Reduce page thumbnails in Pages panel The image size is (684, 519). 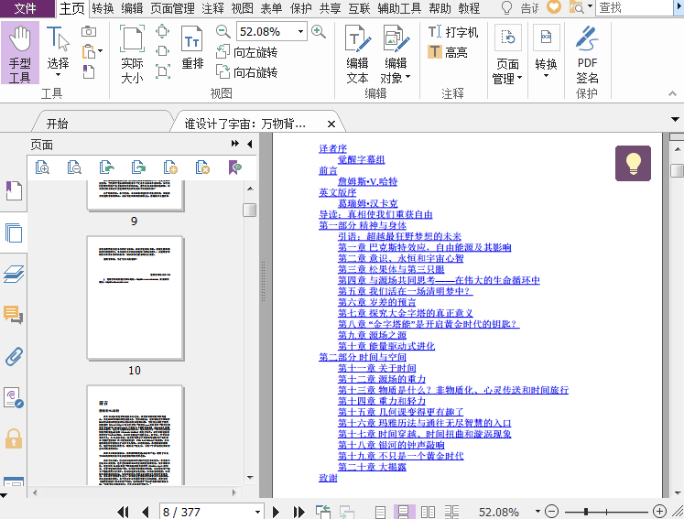(74, 167)
